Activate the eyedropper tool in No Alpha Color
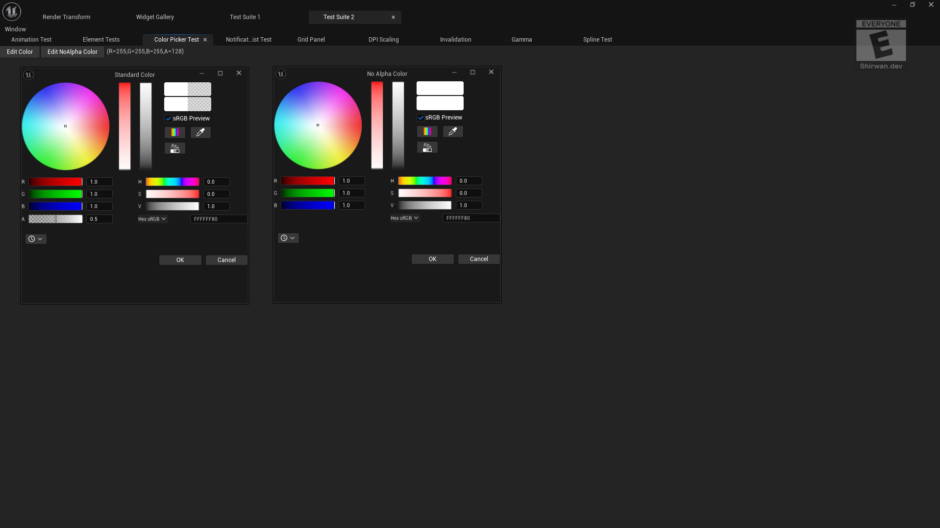Viewport: 940px width, 528px height. (453, 131)
